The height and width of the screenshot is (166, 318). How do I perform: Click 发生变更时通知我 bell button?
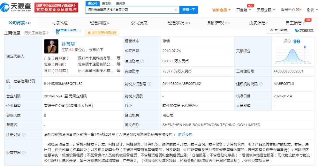pyautogui.click(x=102, y=33)
